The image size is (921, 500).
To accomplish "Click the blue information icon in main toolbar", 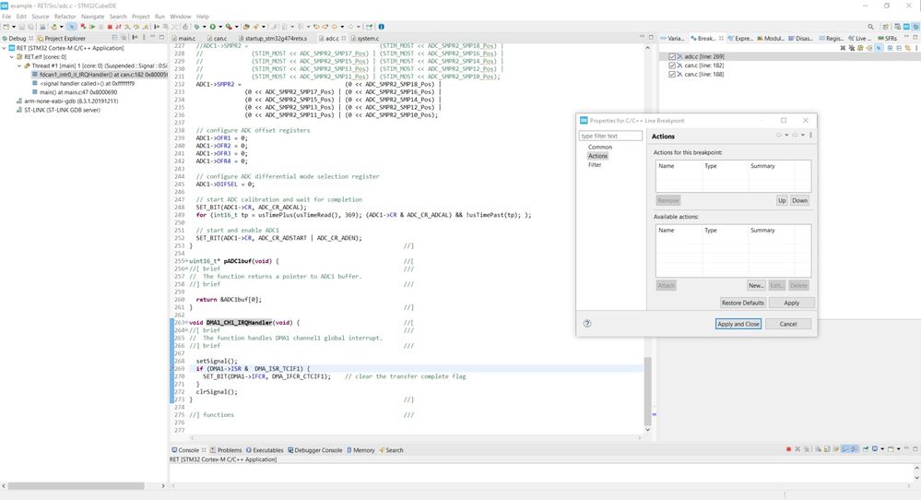I will coord(381,27).
